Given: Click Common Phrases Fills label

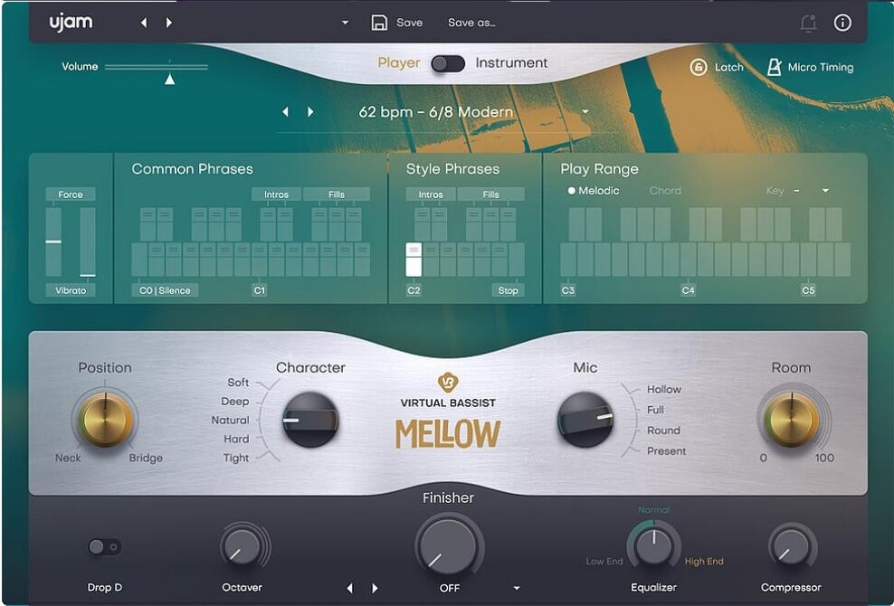Looking at the screenshot, I should (x=337, y=194).
